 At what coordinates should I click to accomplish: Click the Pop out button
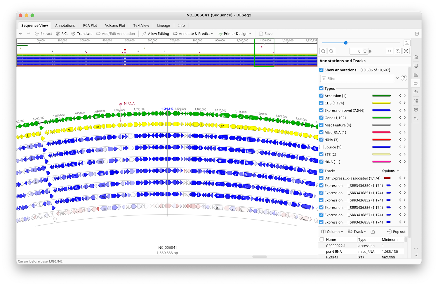(x=396, y=231)
